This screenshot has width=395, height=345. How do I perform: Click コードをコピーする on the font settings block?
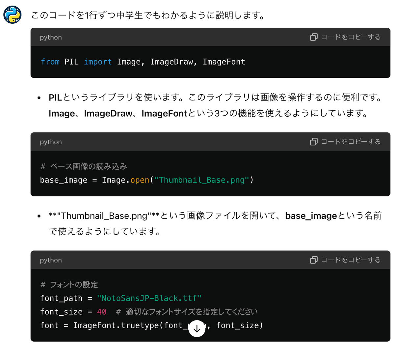pyautogui.click(x=350, y=260)
